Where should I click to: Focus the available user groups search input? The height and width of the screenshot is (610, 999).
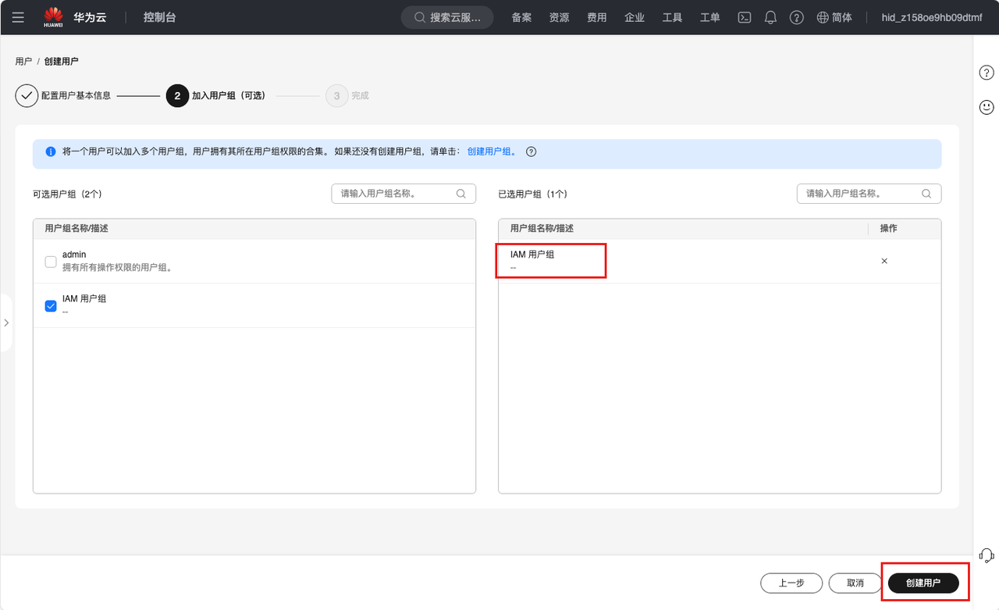404,194
